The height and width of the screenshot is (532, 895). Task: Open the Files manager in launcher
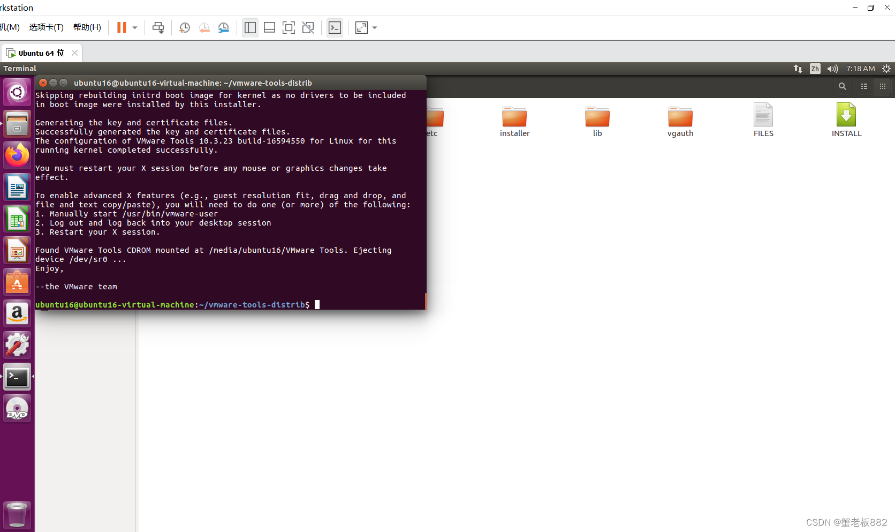point(17,124)
